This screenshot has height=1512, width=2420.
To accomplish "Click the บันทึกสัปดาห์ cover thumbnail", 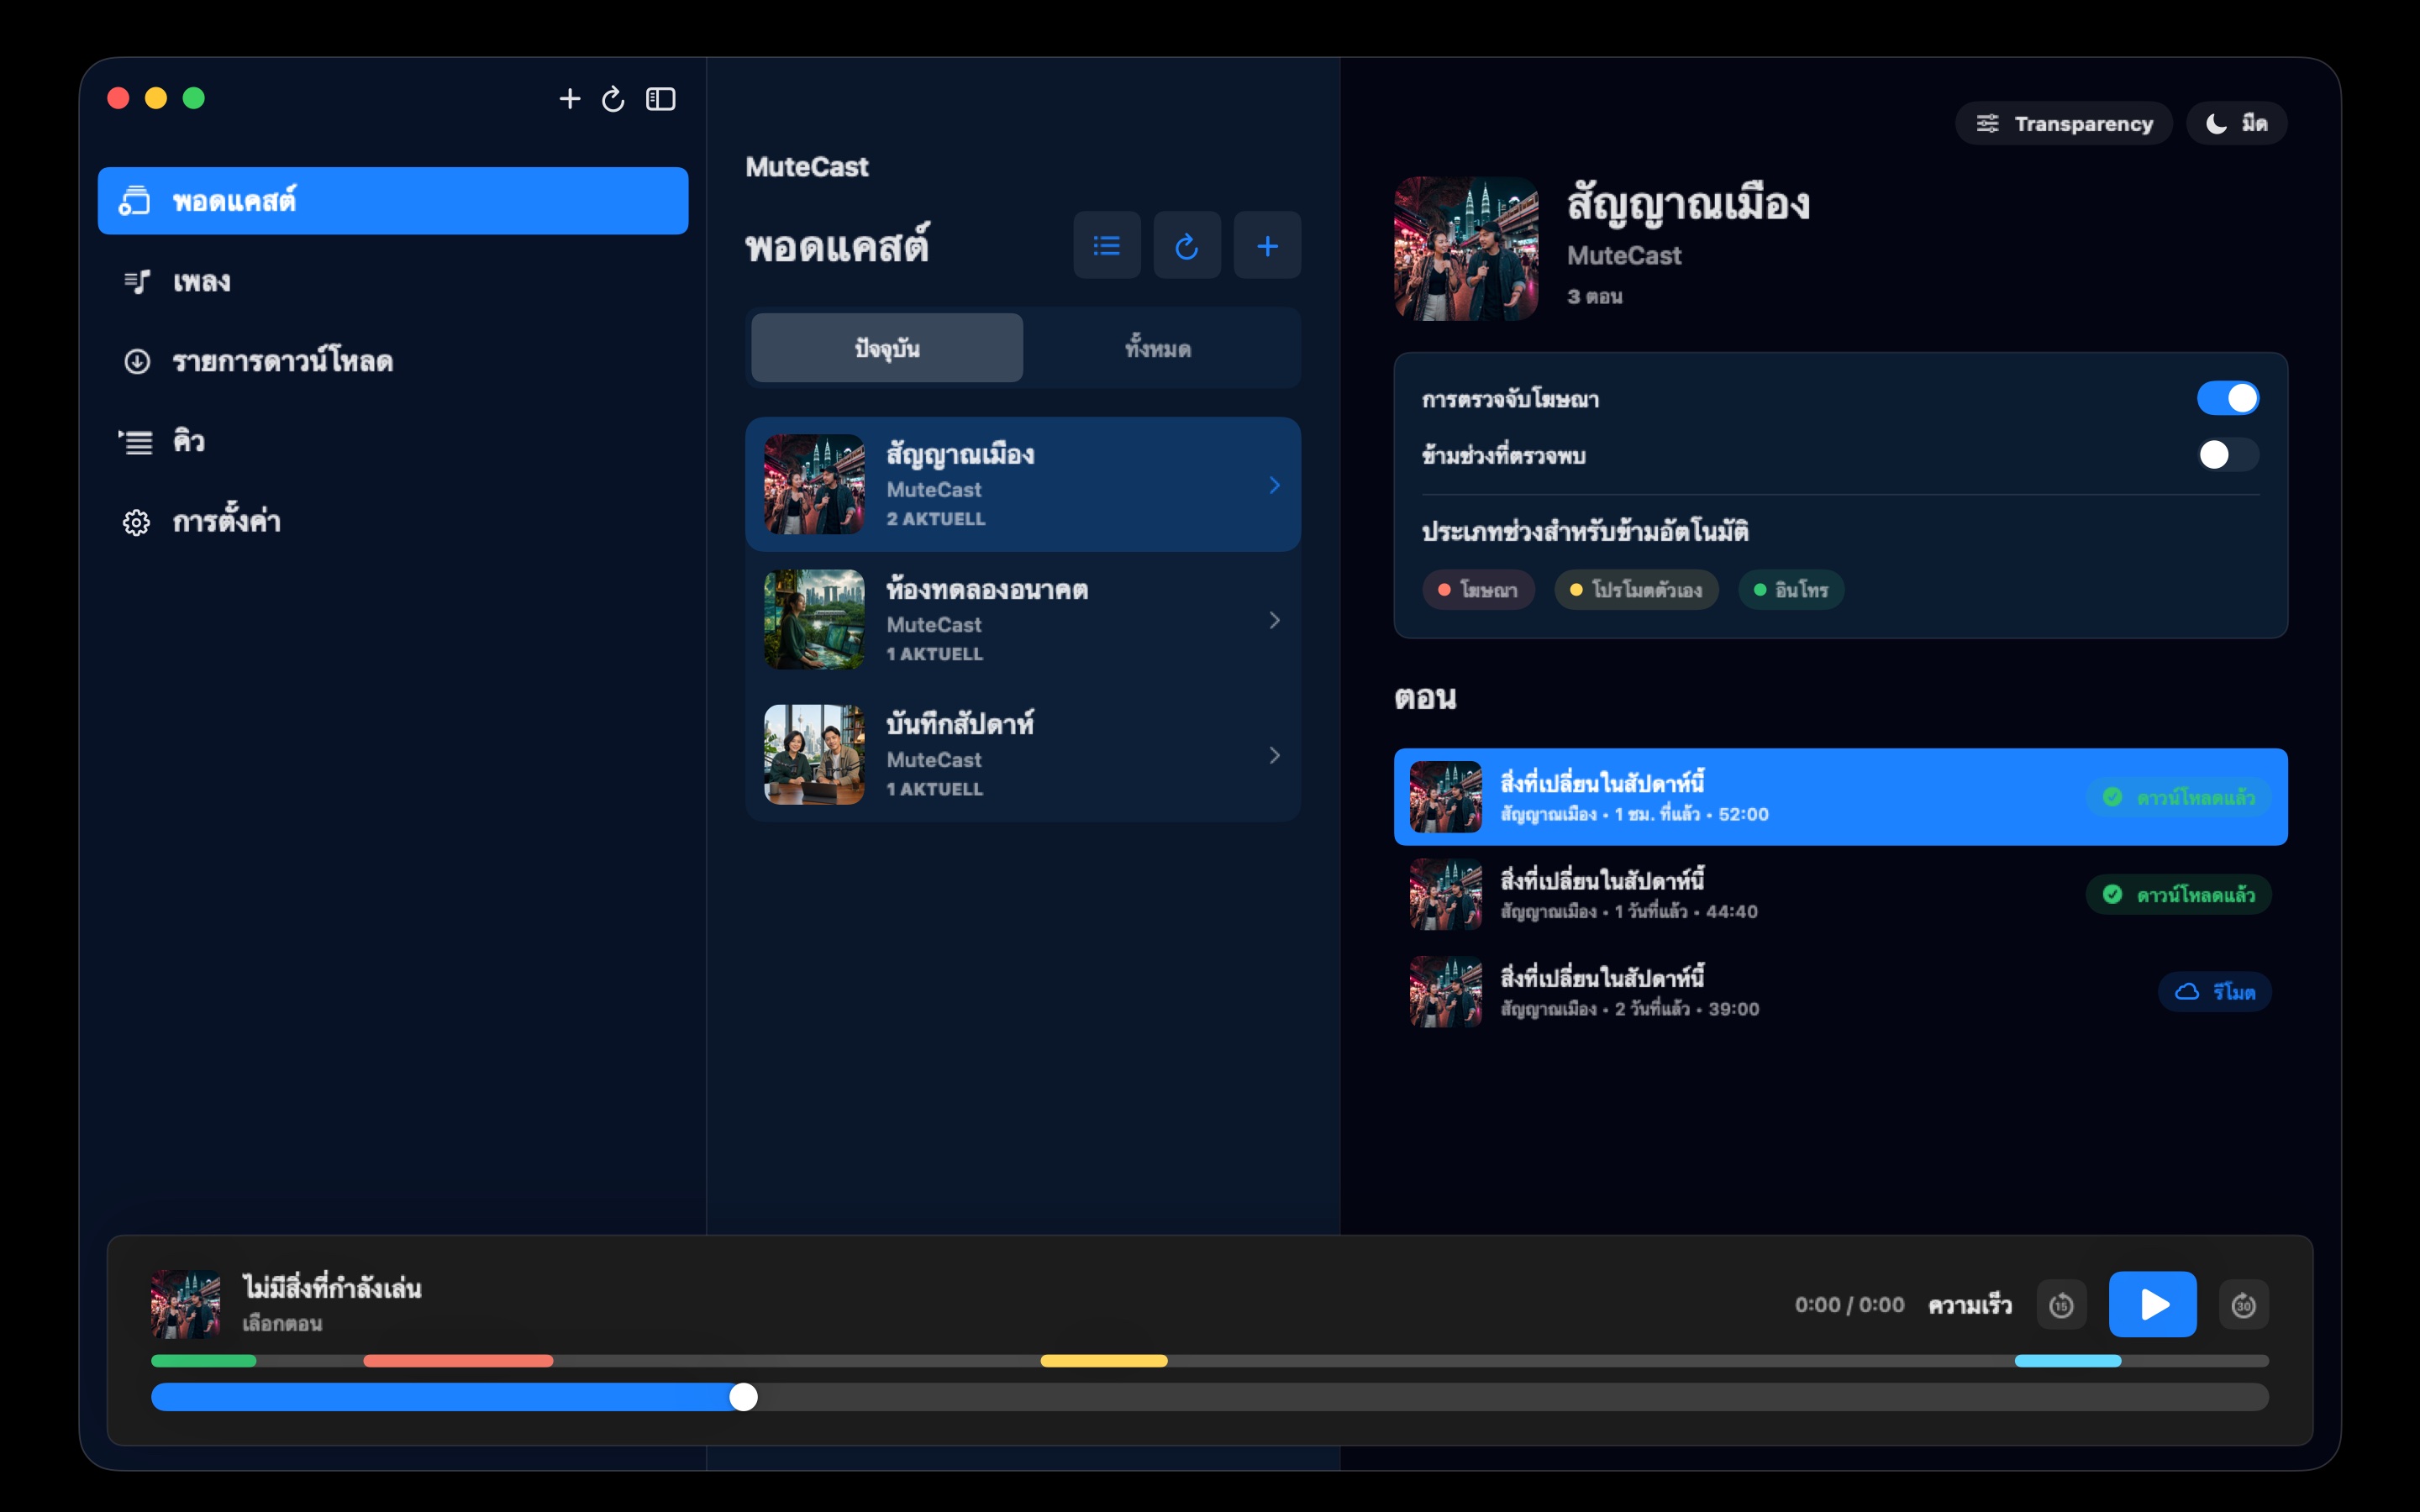I will tap(814, 754).
